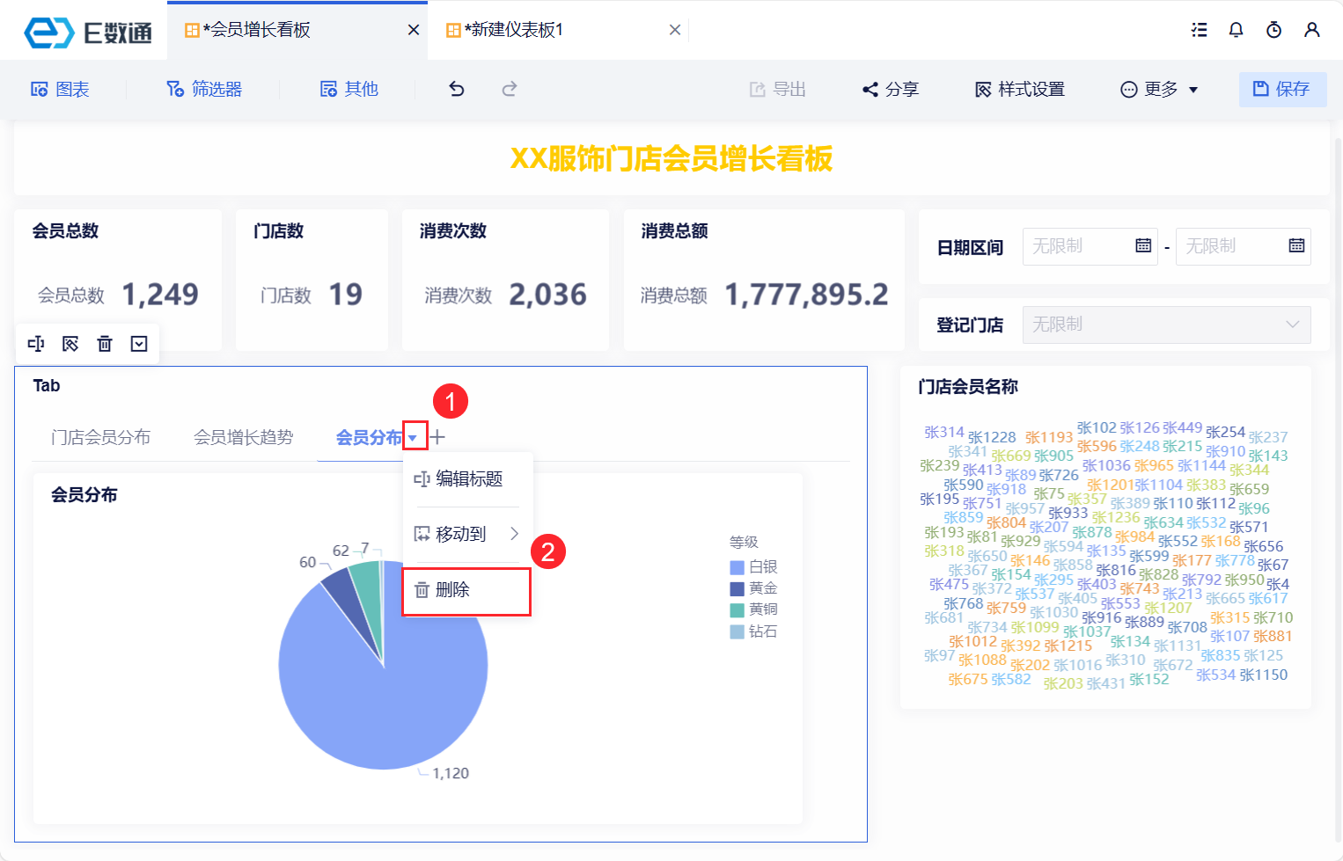Viewport: 1343px width, 861px height.
Task: Click the 会员总数 value 1,249
Action: pyautogui.click(x=160, y=295)
